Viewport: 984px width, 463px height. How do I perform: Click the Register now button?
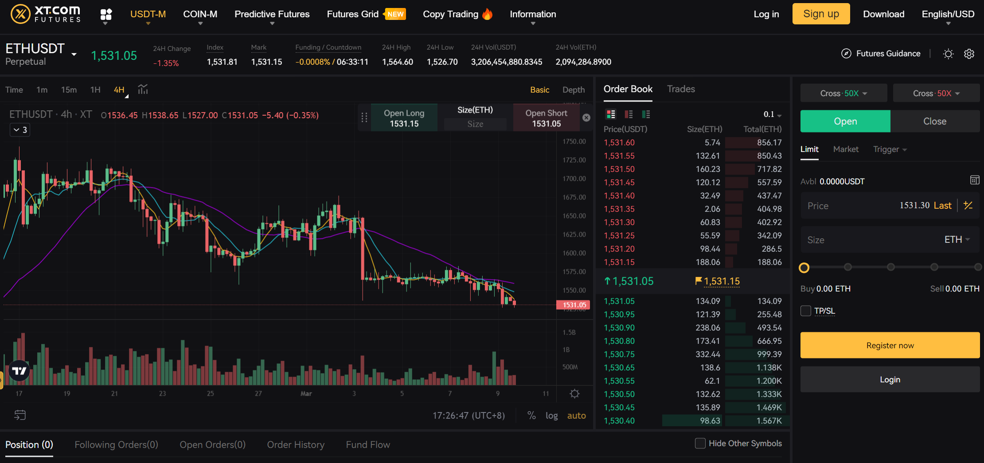[x=890, y=345]
